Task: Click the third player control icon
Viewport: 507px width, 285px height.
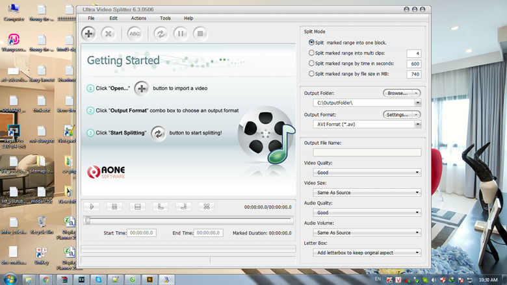Action: pos(137,206)
